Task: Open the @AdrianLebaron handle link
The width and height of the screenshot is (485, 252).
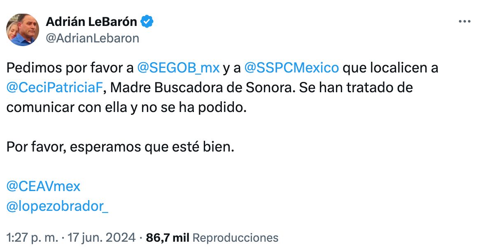Action: click(92, 38)
